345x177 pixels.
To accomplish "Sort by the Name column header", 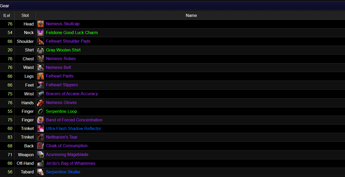I will 191,16.
